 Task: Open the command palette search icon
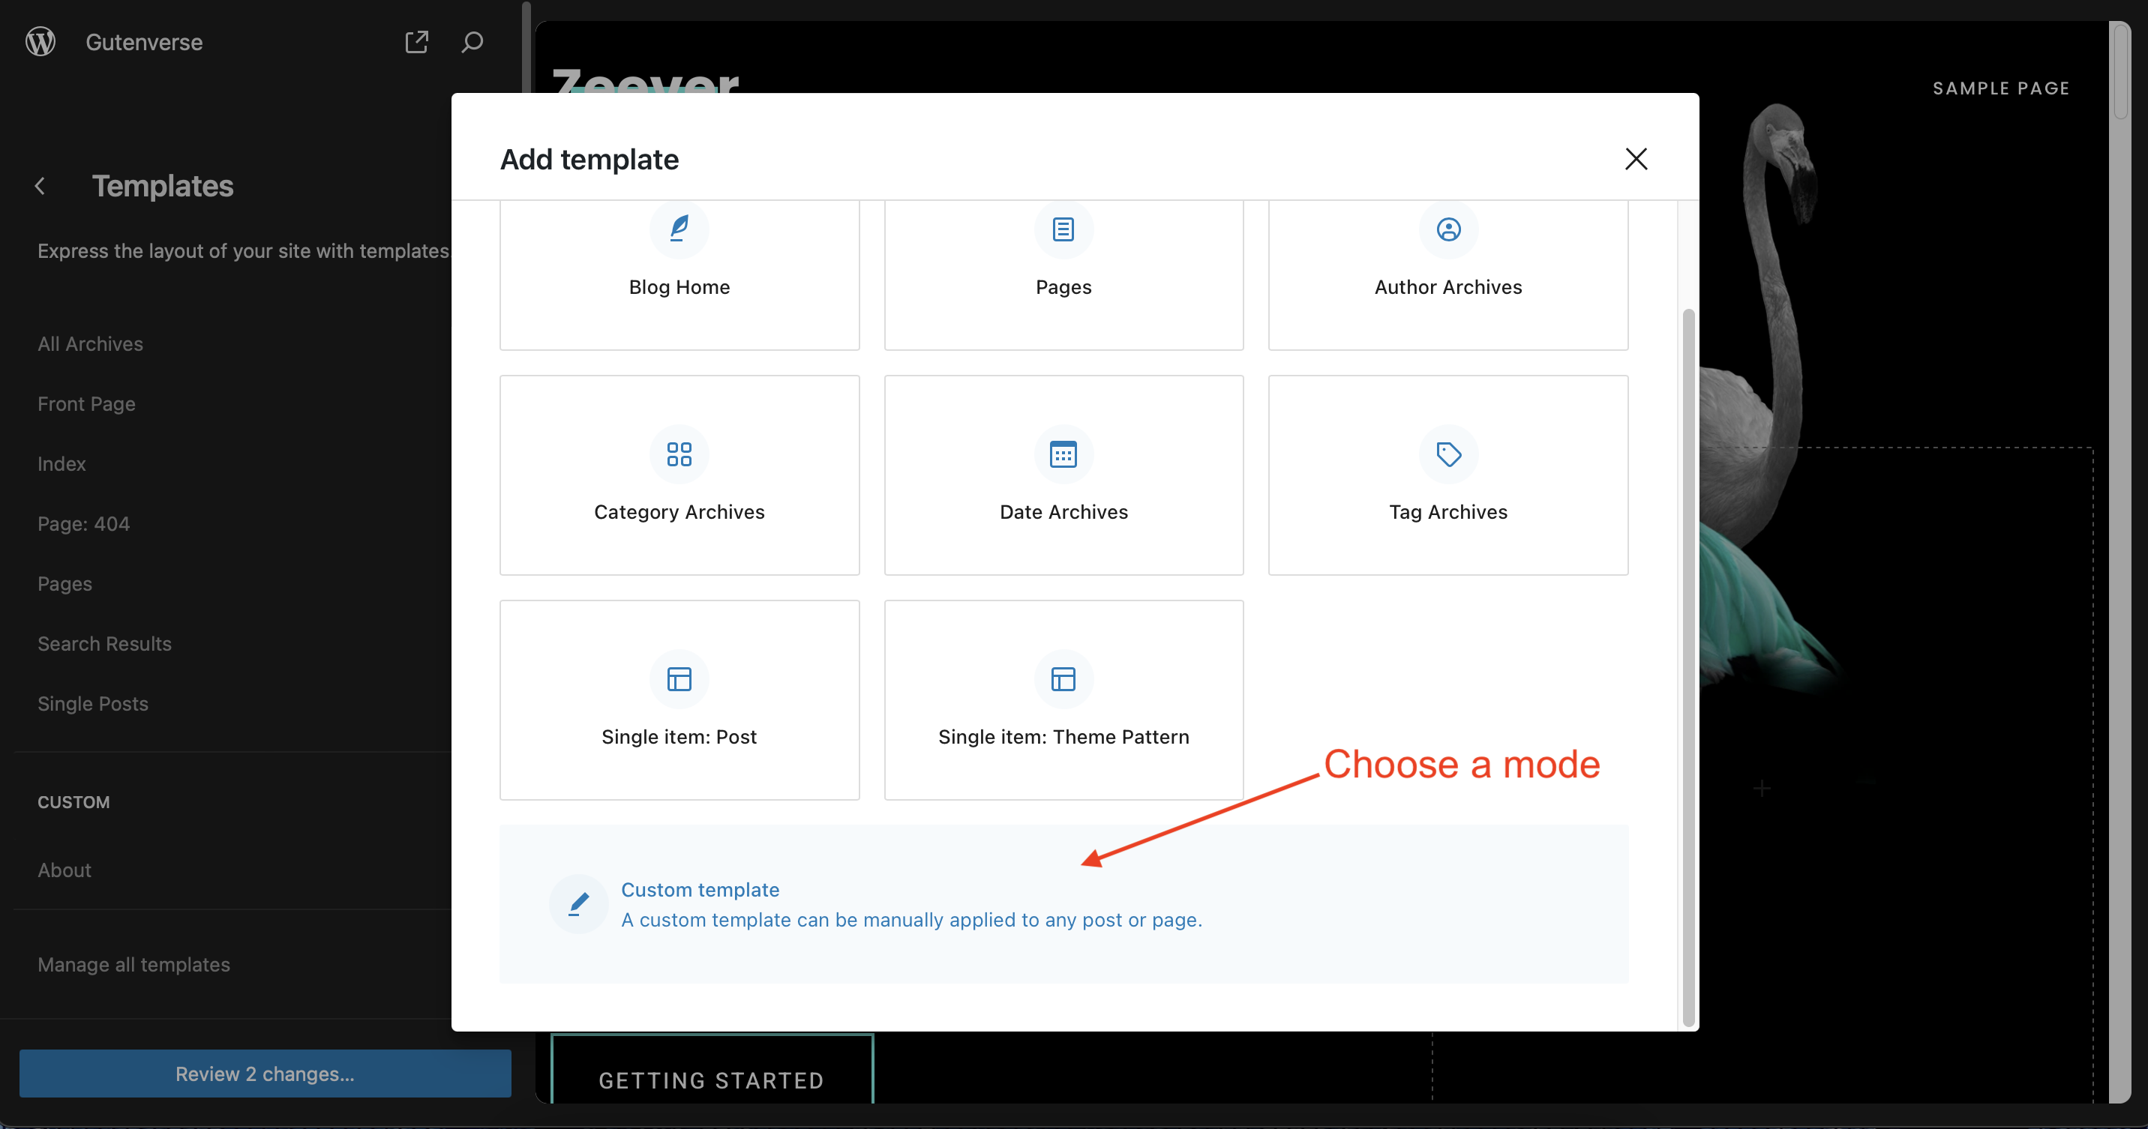click(472, 42)
